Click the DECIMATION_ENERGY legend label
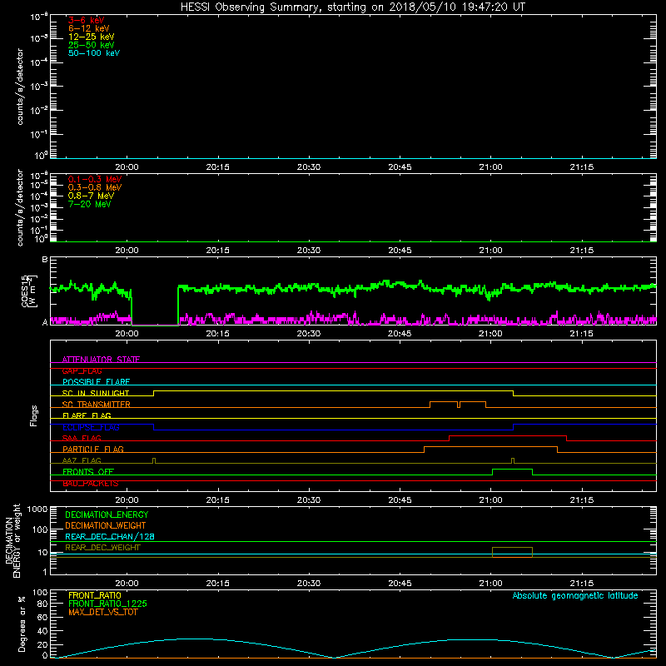Image resolution: width=666 pixels, height=666 pixels. pyautogui.click(x=107, y=514)
